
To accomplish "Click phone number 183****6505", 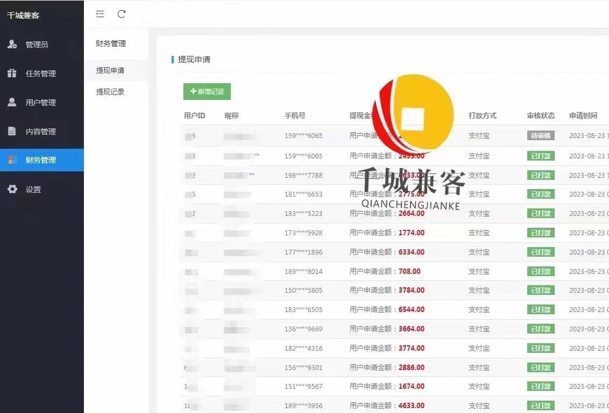I will tap(303, 310).
